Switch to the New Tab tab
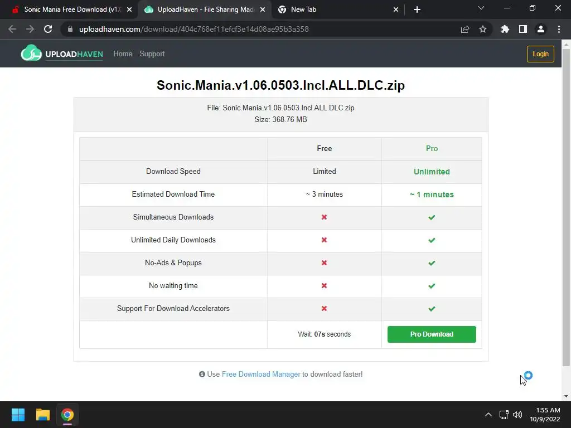 pos(335,9)
